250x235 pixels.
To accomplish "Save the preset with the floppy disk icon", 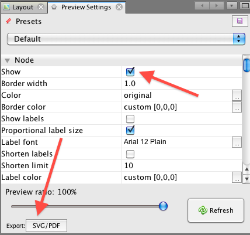I will 239,21.
